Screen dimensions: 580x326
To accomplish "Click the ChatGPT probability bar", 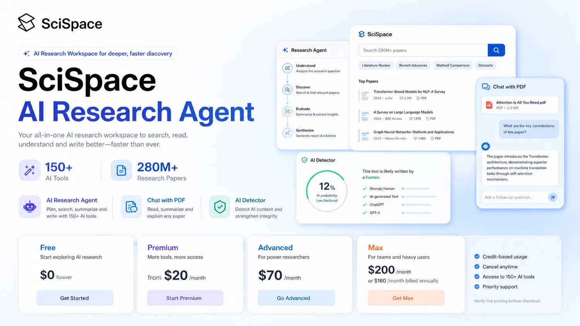I will point(416,205).
